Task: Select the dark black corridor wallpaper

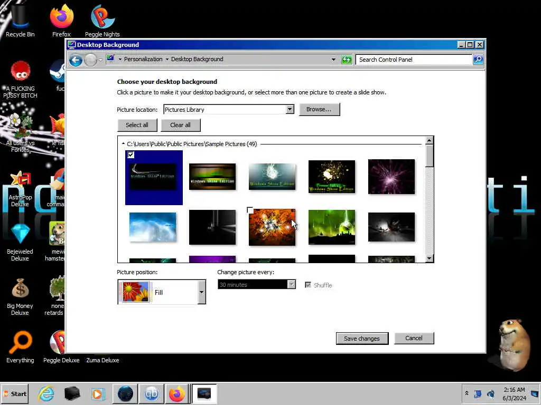Action: [x=212, y=227]
